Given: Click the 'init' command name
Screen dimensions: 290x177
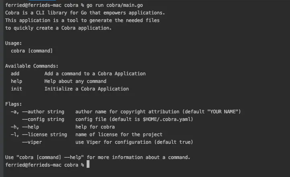Looking at the screenshot, I should tap(16, 89).
